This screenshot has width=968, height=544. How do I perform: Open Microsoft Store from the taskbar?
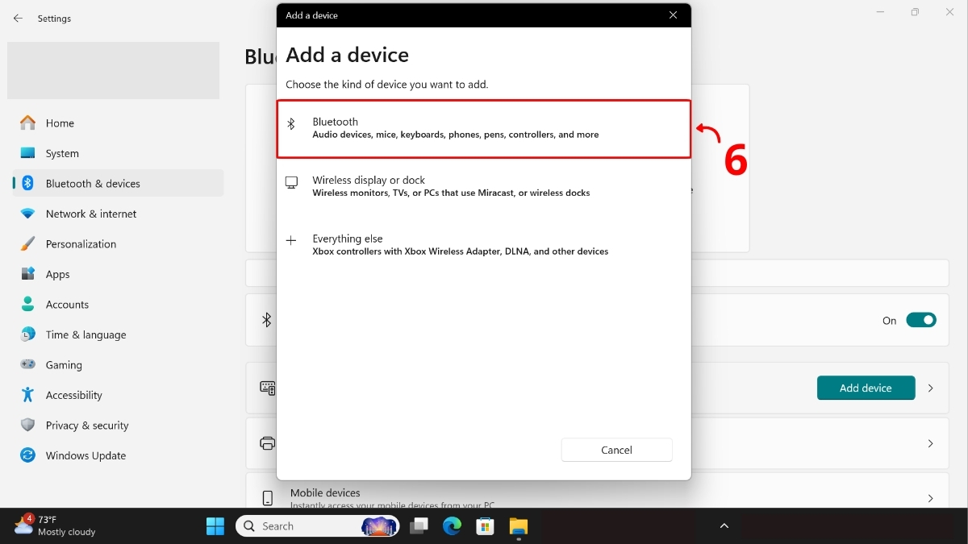click(x=485, y=525)
